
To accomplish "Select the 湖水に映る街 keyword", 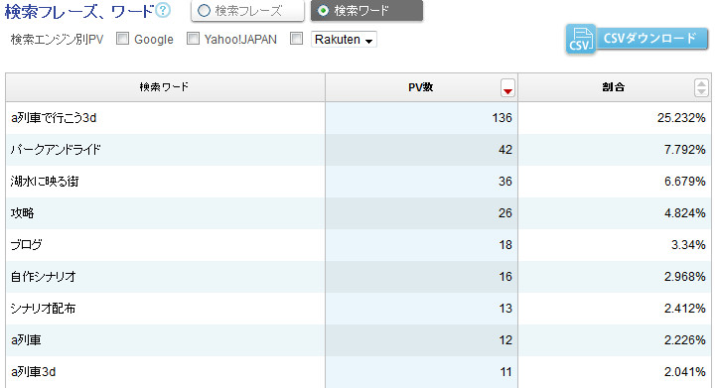I will point(45,182).
